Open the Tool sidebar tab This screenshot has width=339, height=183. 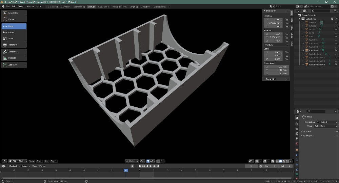coord(292,20)
